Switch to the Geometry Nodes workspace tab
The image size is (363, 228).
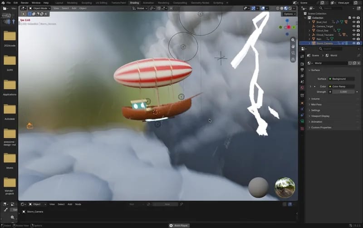click(x=200, y=3)
